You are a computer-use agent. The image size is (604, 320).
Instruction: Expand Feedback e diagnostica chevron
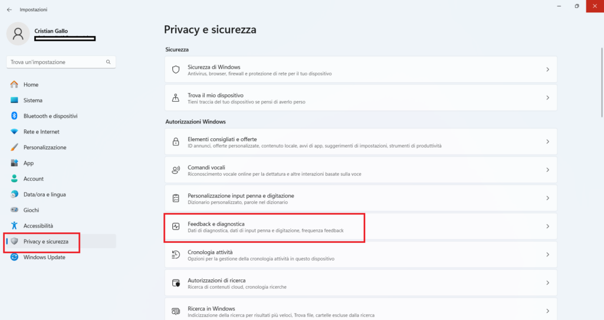(x=547, y=226)
